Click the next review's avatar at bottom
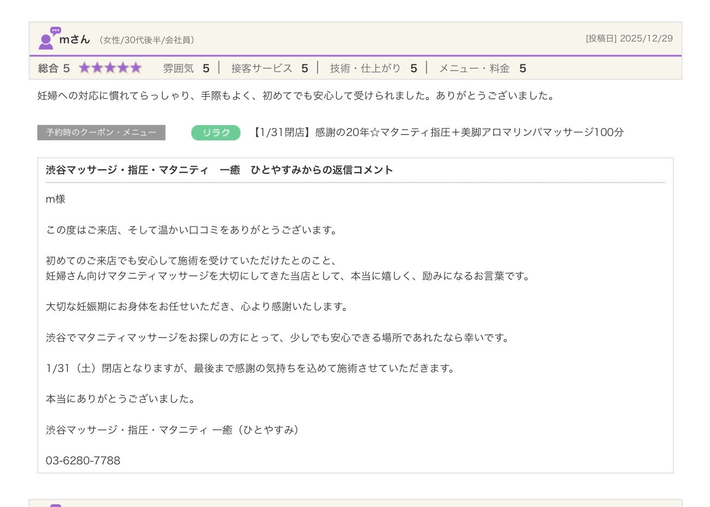This screenshot has width=710, height=507. (x=55, y=505)
